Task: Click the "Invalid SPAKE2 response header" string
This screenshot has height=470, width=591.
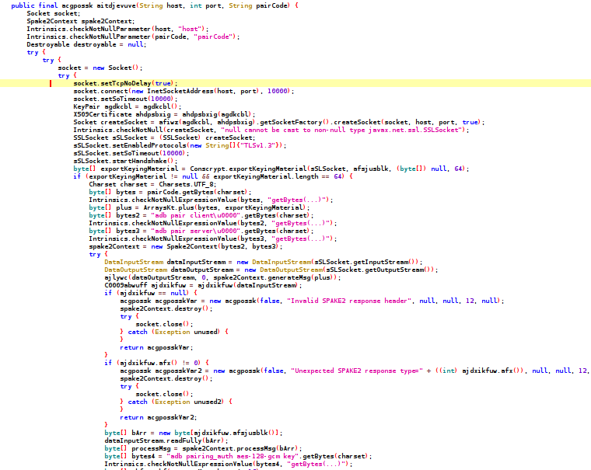Action: pos(349,301)
